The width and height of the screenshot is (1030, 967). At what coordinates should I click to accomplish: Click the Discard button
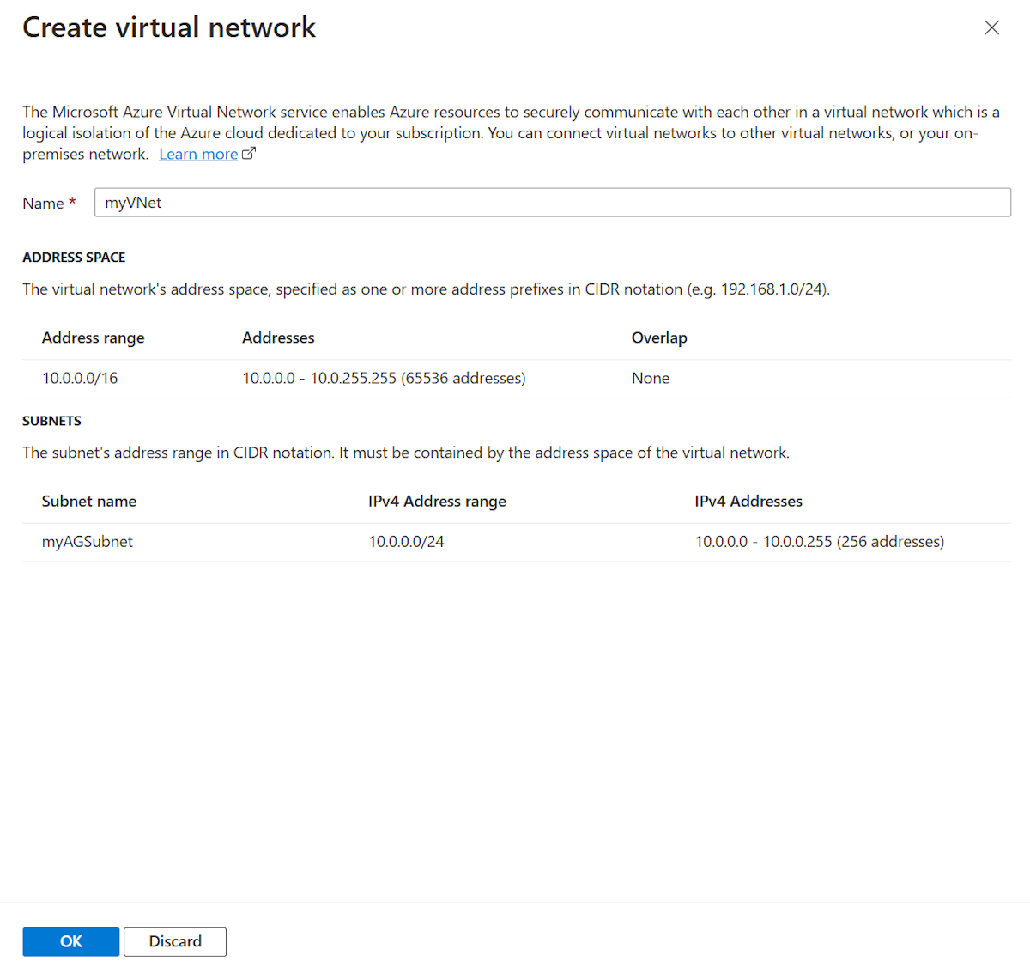coord(175,941)
